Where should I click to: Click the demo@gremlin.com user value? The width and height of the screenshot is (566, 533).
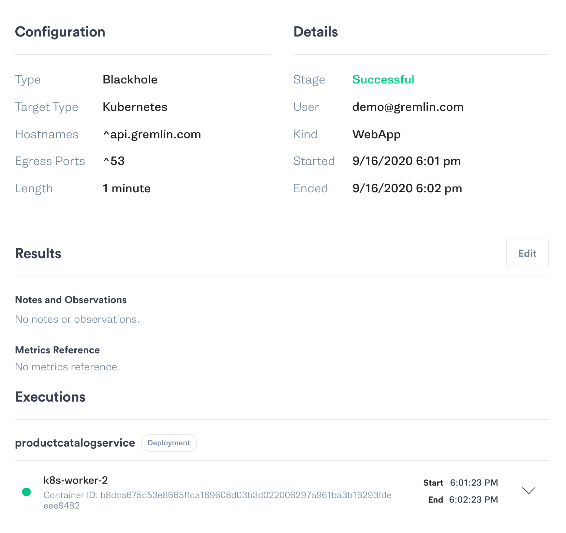tap(408, 107)
